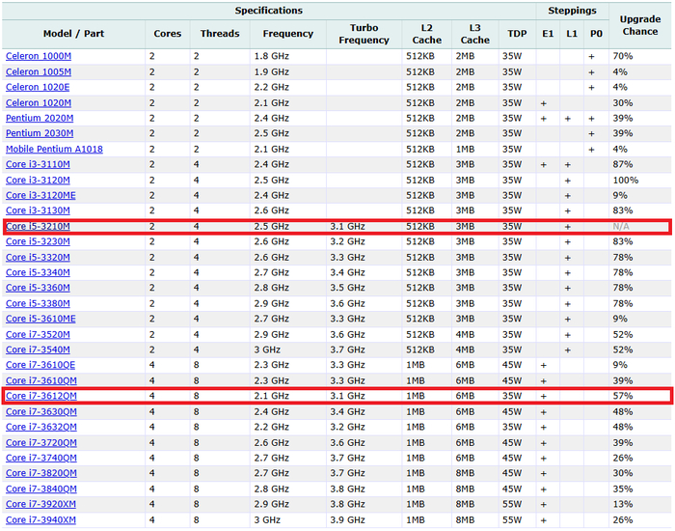
Task: Open the Celeron 1020M link
Action: pos(39,103)
